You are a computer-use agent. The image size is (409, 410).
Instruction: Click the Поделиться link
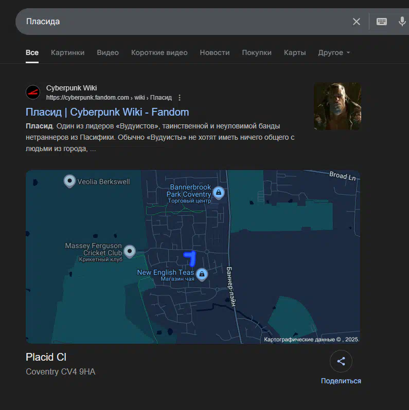coord(341,381)
